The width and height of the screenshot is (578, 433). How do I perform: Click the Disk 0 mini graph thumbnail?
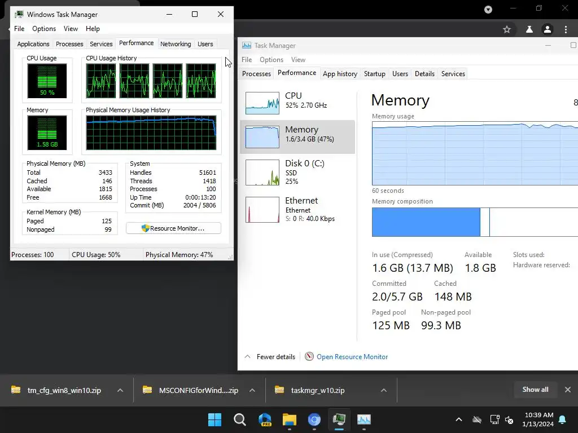[262, 173]
